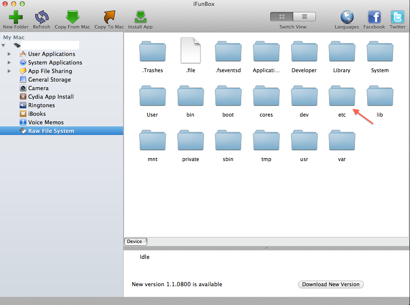Screen dimensions: 410x305
Task: Select the Applications folder
Action: [x=266, y=52]
